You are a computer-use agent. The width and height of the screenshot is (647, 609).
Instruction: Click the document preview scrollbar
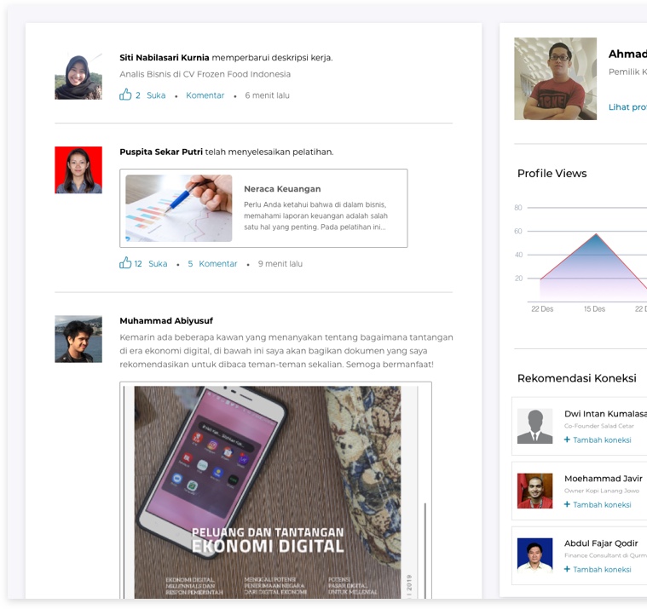[425, 550]
